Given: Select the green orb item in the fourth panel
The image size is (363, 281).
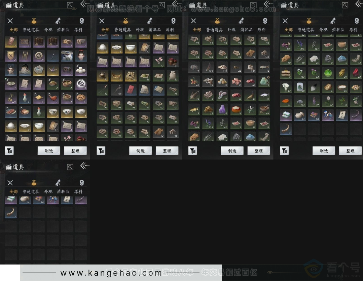Looking at the screenshot, I should [x=328, y=73].
